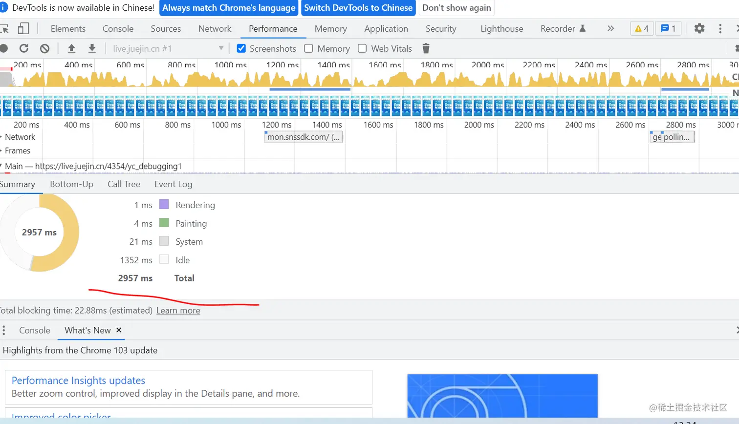Click the Chrome 103 update highlights heading
This screenshot has height=424, width=739.
point(80,350)
